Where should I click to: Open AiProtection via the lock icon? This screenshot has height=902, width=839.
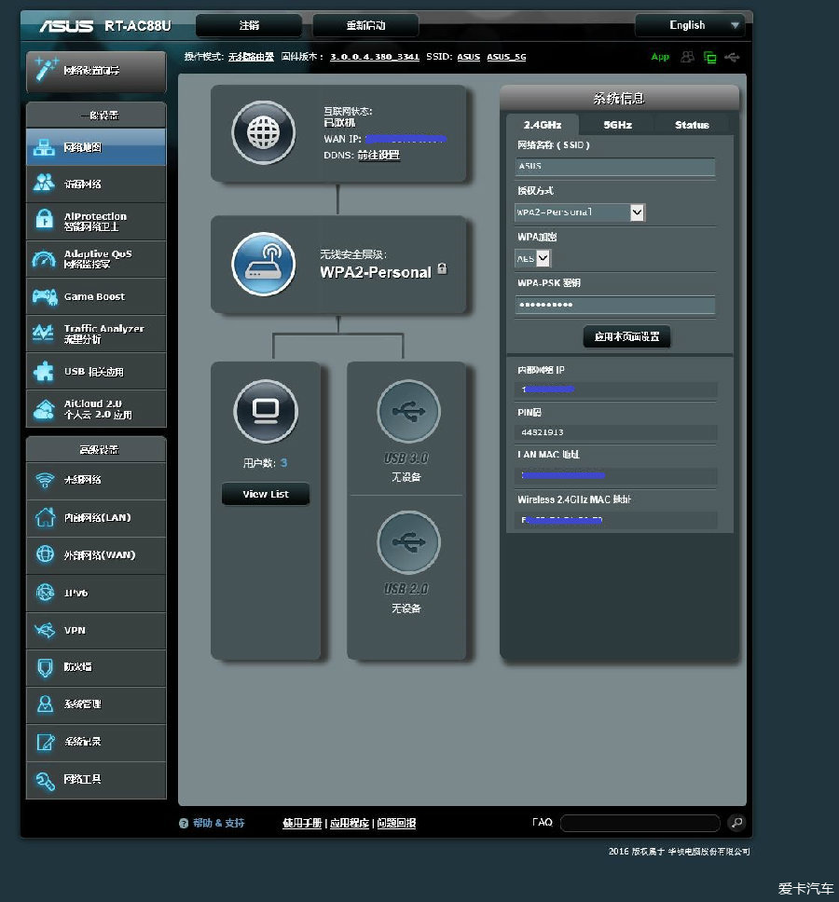(45, 219)
